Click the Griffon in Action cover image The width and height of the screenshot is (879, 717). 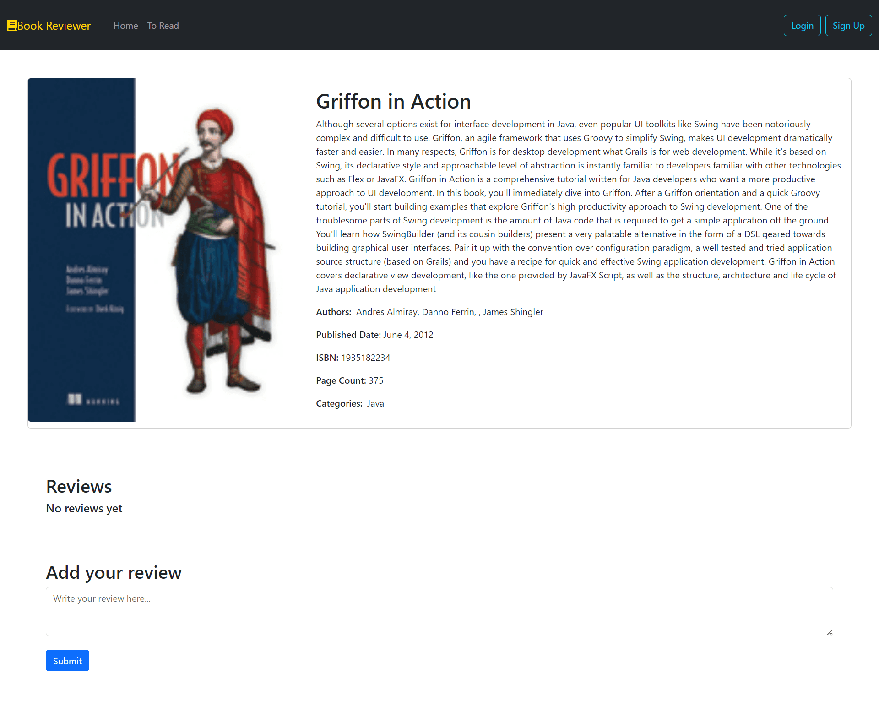tap(165, 250)
